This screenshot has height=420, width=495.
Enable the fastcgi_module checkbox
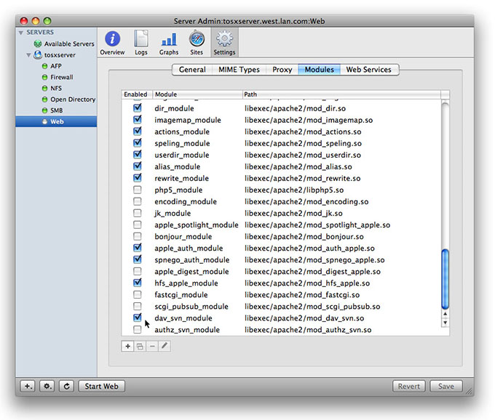point(138,294)
